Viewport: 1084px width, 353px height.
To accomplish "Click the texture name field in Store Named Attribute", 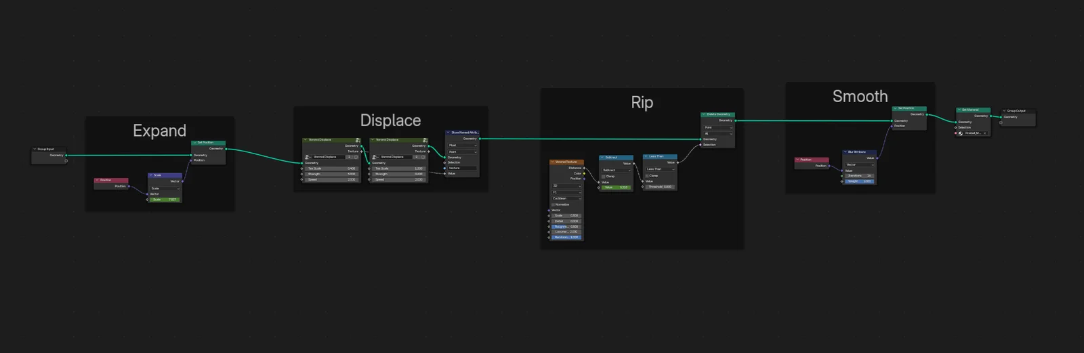I will tap(462, 168).
